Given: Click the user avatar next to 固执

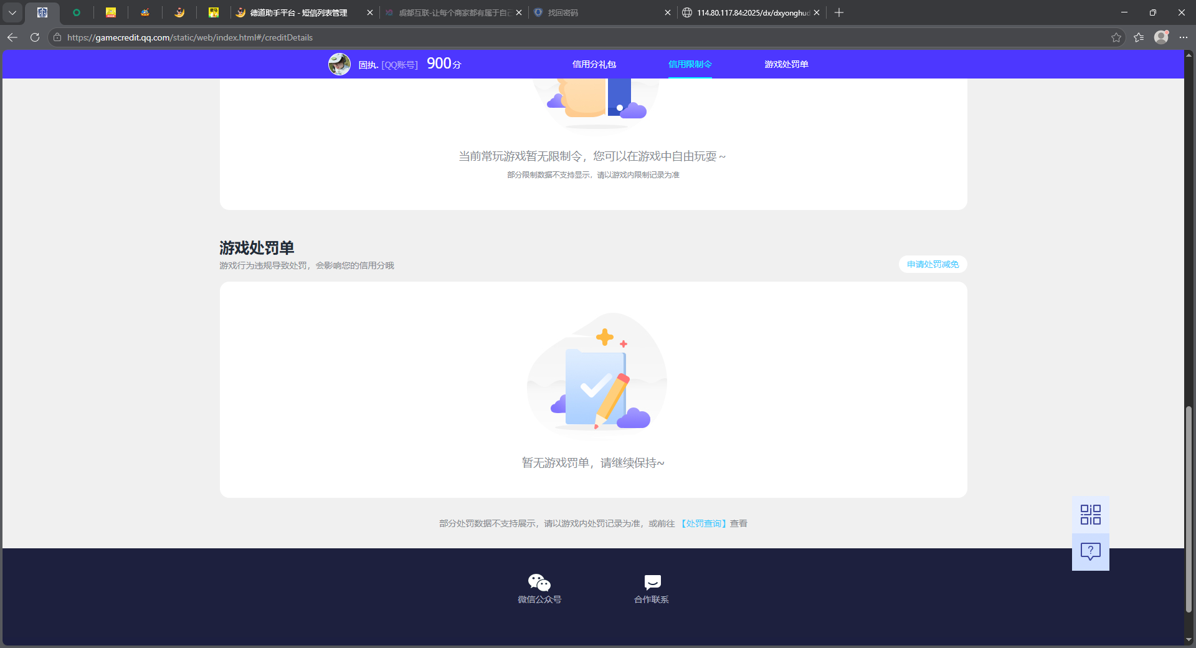Looking at the screenshot, I should point(339,64).
